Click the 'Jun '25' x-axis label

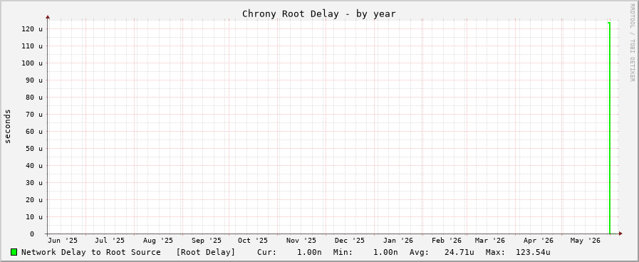[63, 241]
